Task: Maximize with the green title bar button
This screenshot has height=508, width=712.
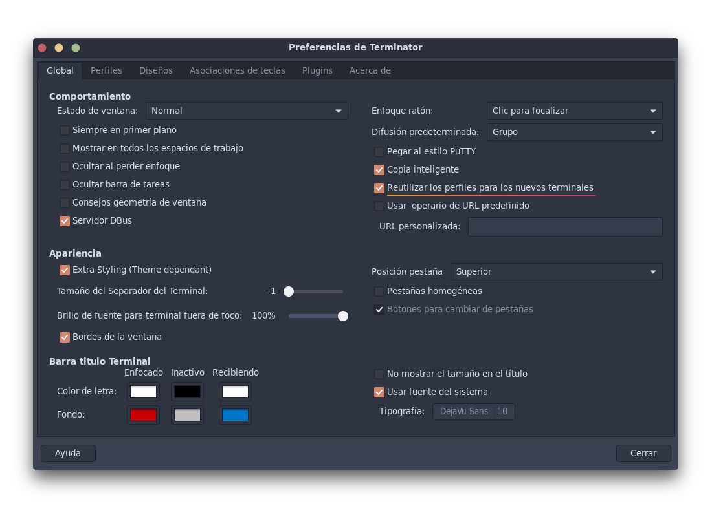Action: pos(76,48)
